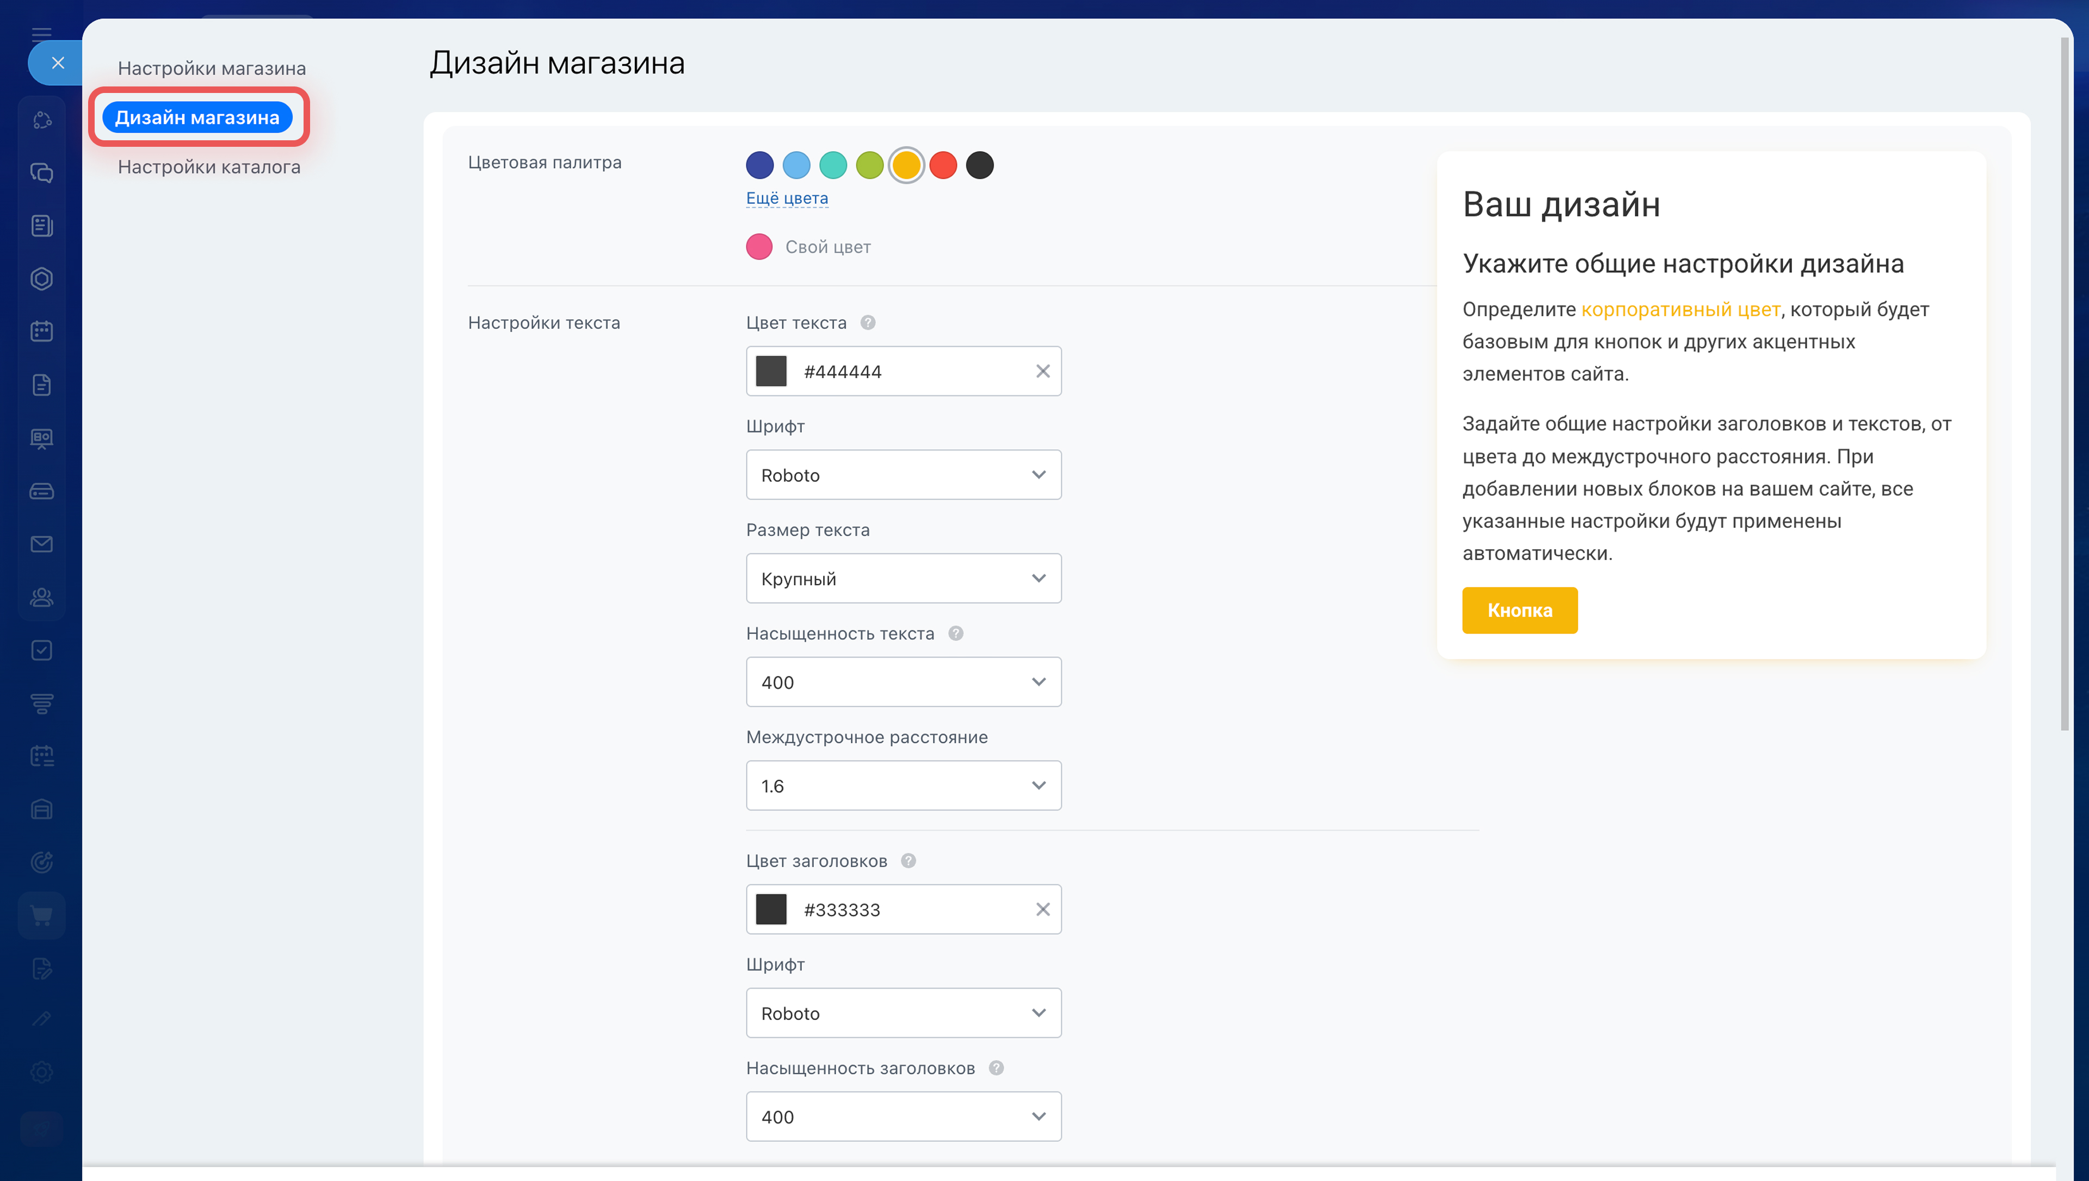
Task: Open the Междустрочное расстояние dropdown
Action: coord(903,785)
